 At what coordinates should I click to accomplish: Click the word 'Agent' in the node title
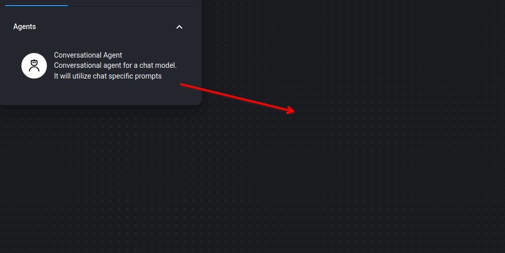pyautogui.click(x=113, y=55)
